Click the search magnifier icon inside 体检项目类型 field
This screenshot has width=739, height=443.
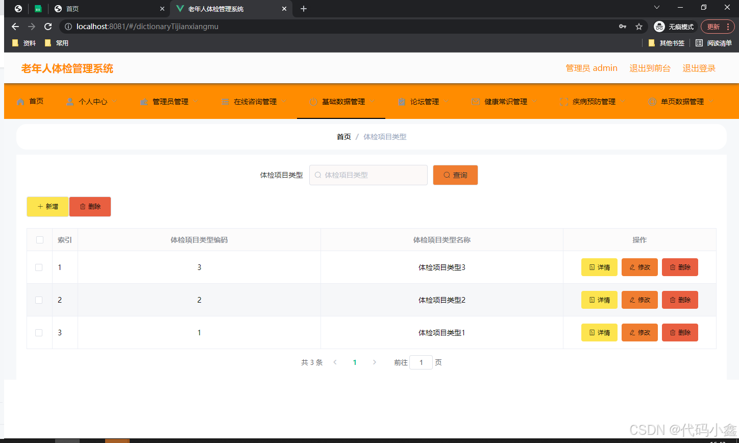coord(318,175)
